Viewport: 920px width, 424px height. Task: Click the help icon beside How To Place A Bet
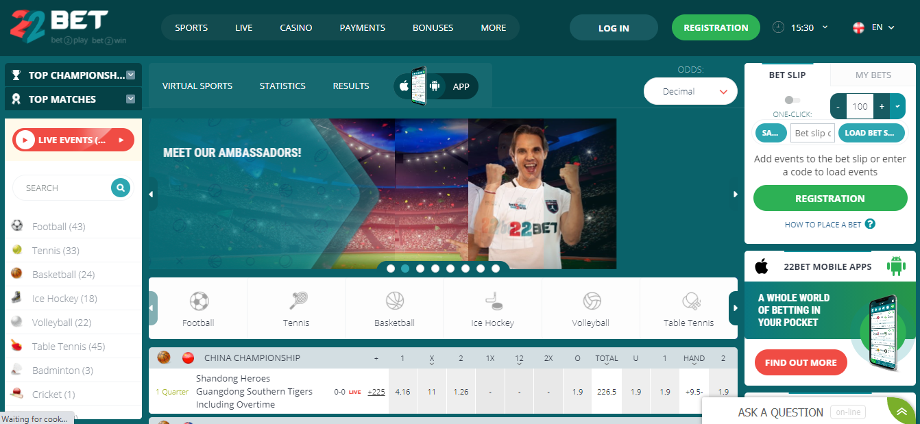point(870,224)
